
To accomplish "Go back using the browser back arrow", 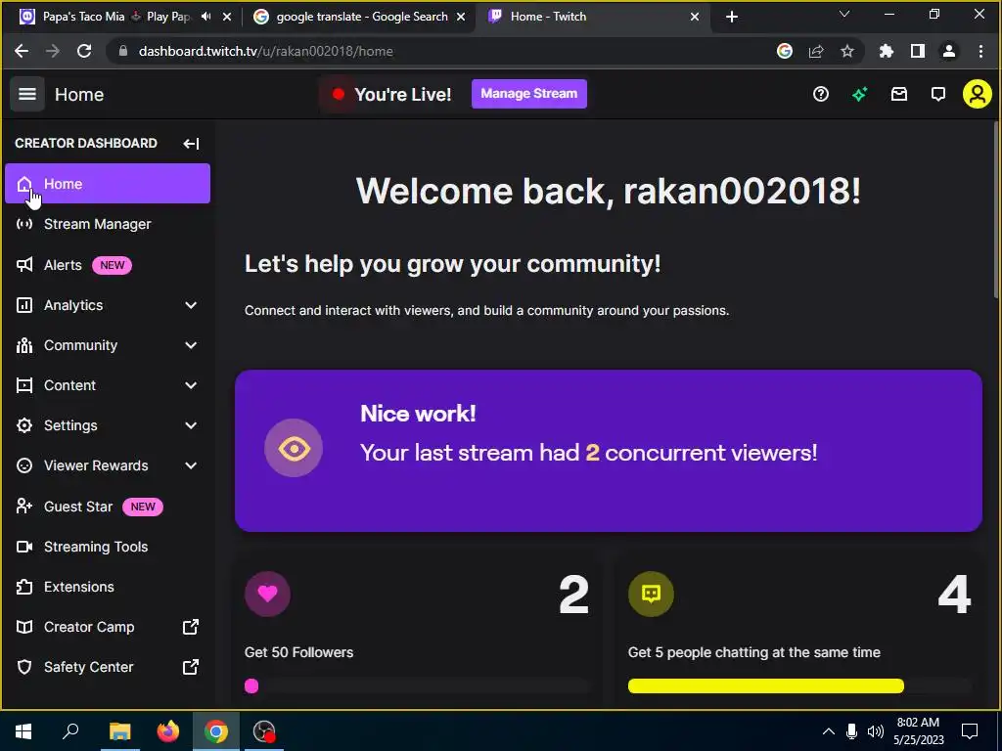I will click(22, 51).
